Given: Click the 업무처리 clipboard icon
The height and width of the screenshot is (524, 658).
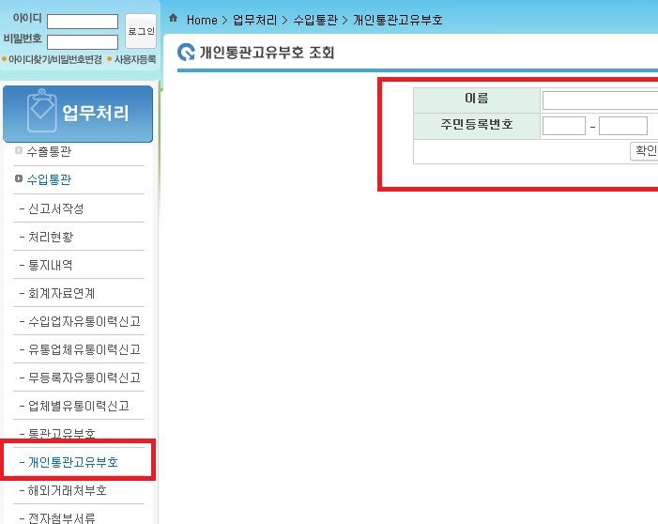Looking at the screenshot, I should [x=41, y=111].
